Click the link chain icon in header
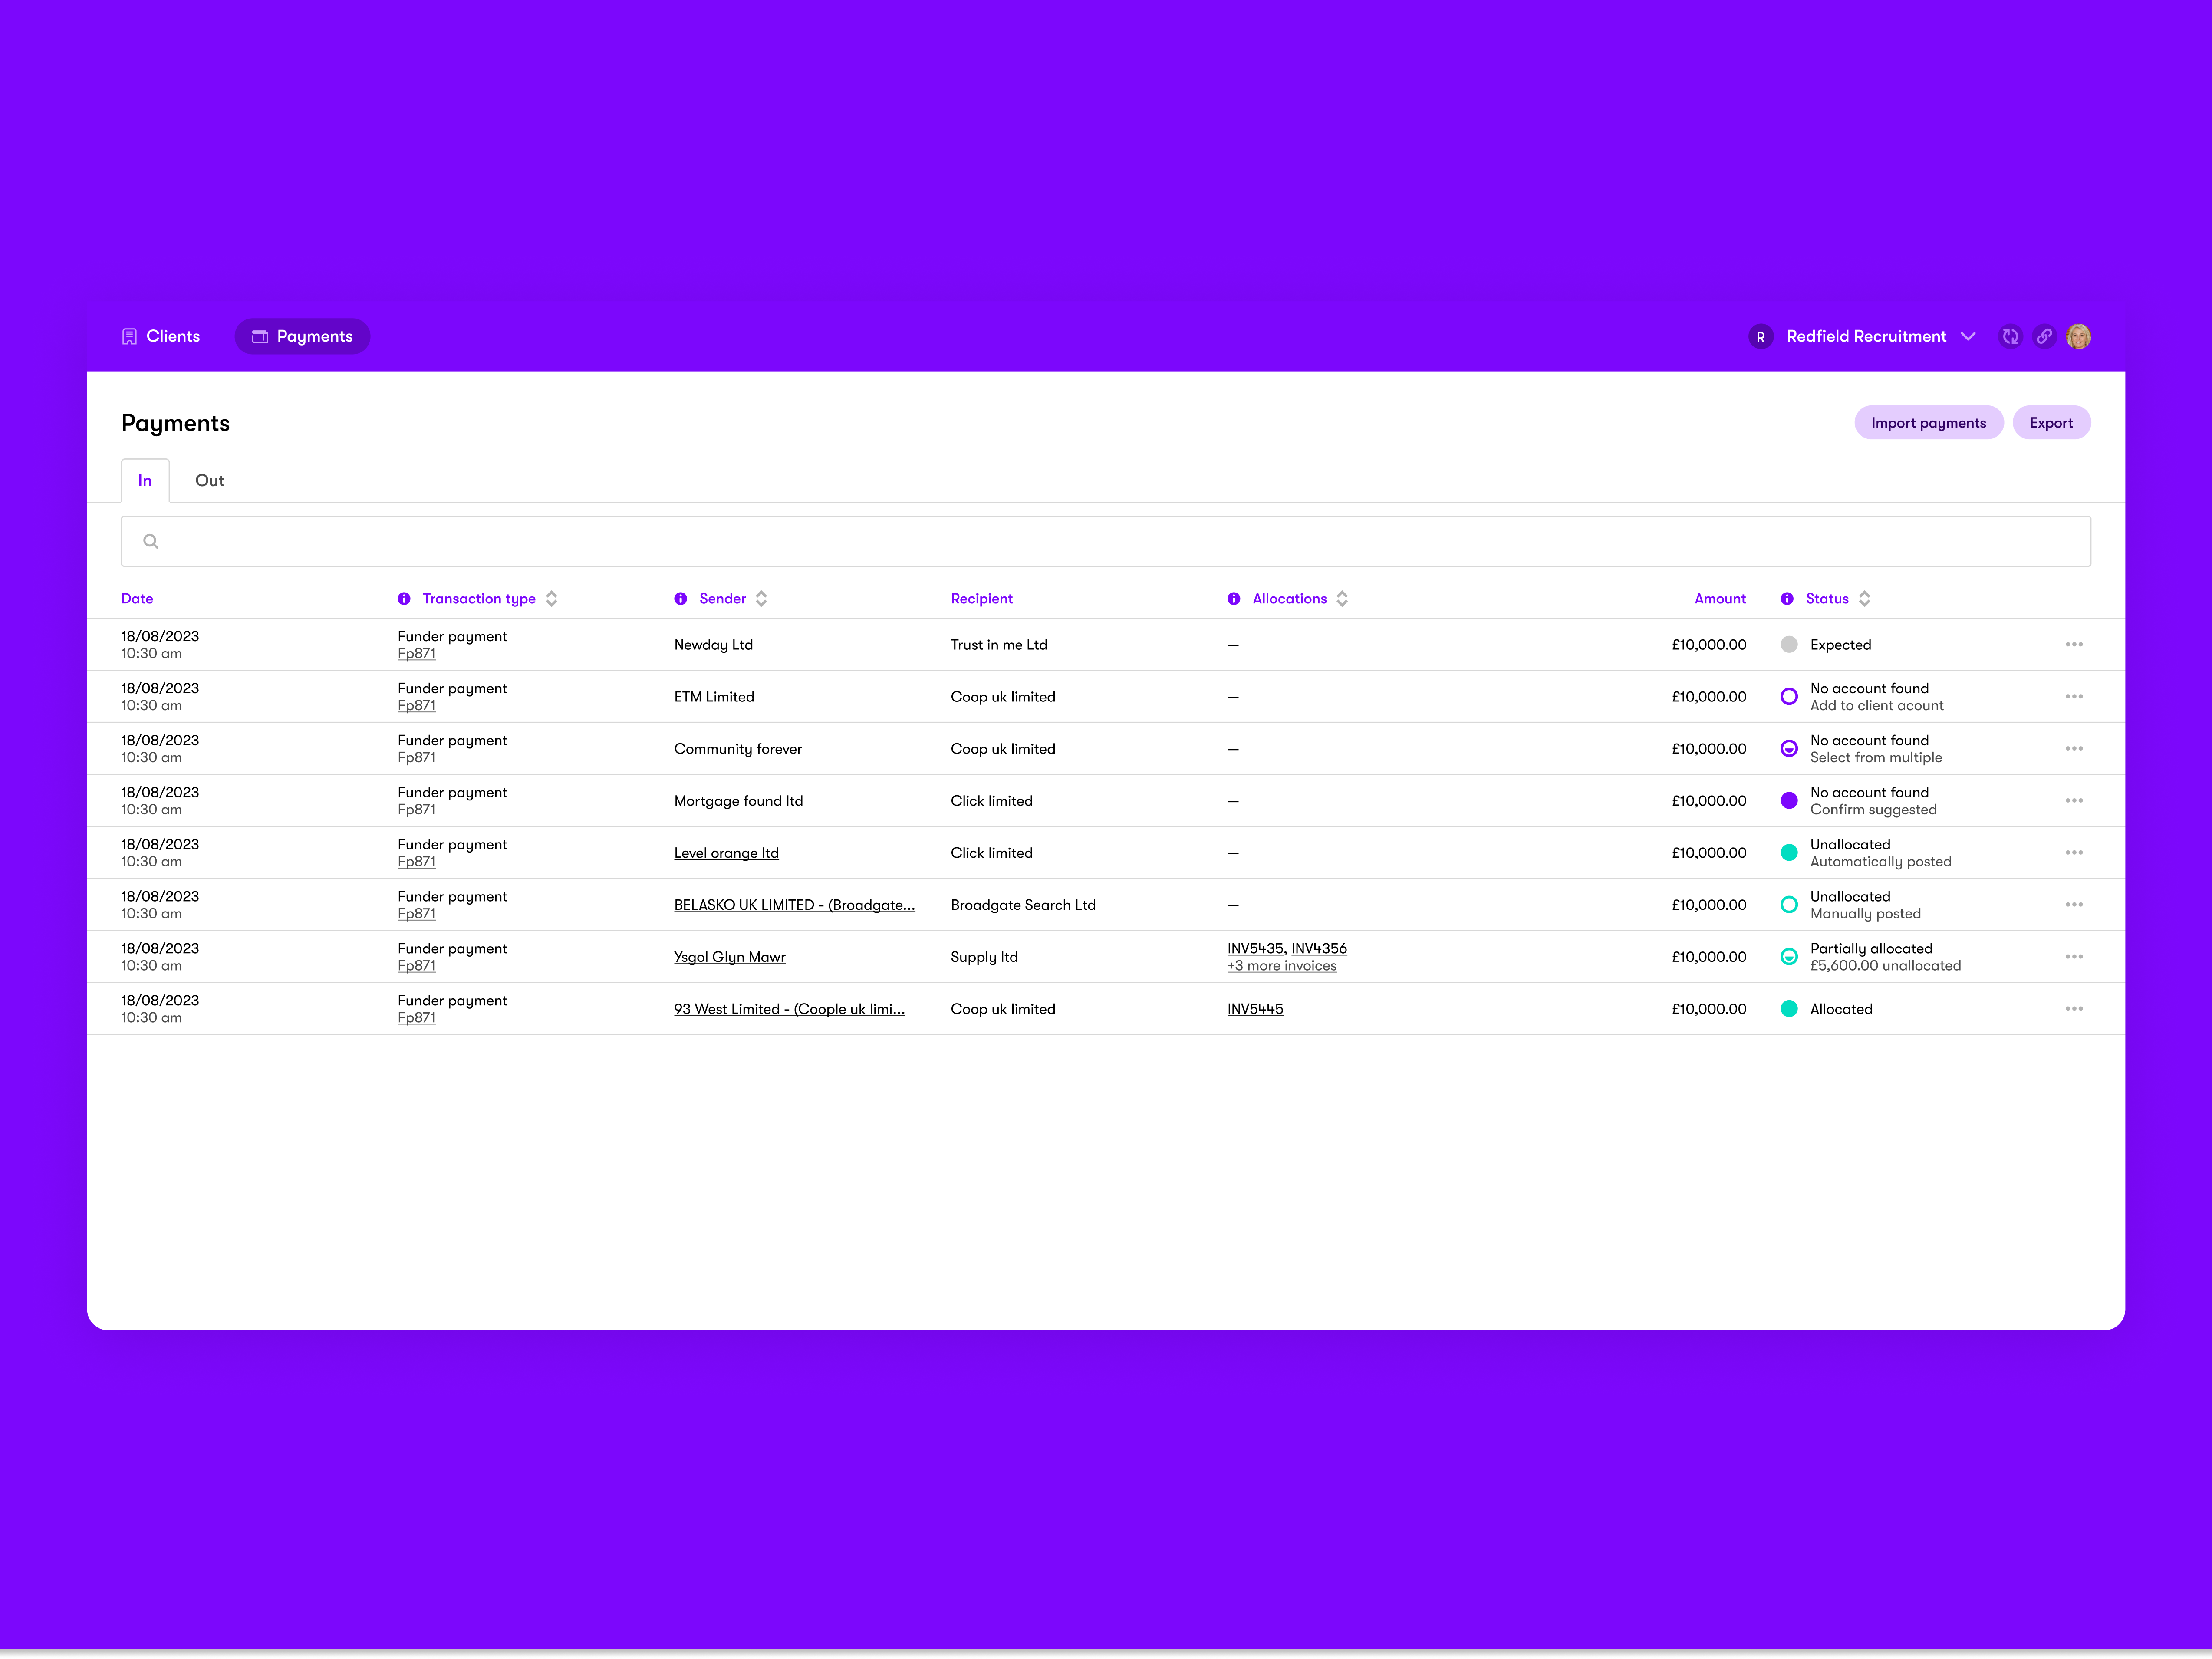The image size is (2212, 1659). pyautogui.click(x=2044, y=336)
